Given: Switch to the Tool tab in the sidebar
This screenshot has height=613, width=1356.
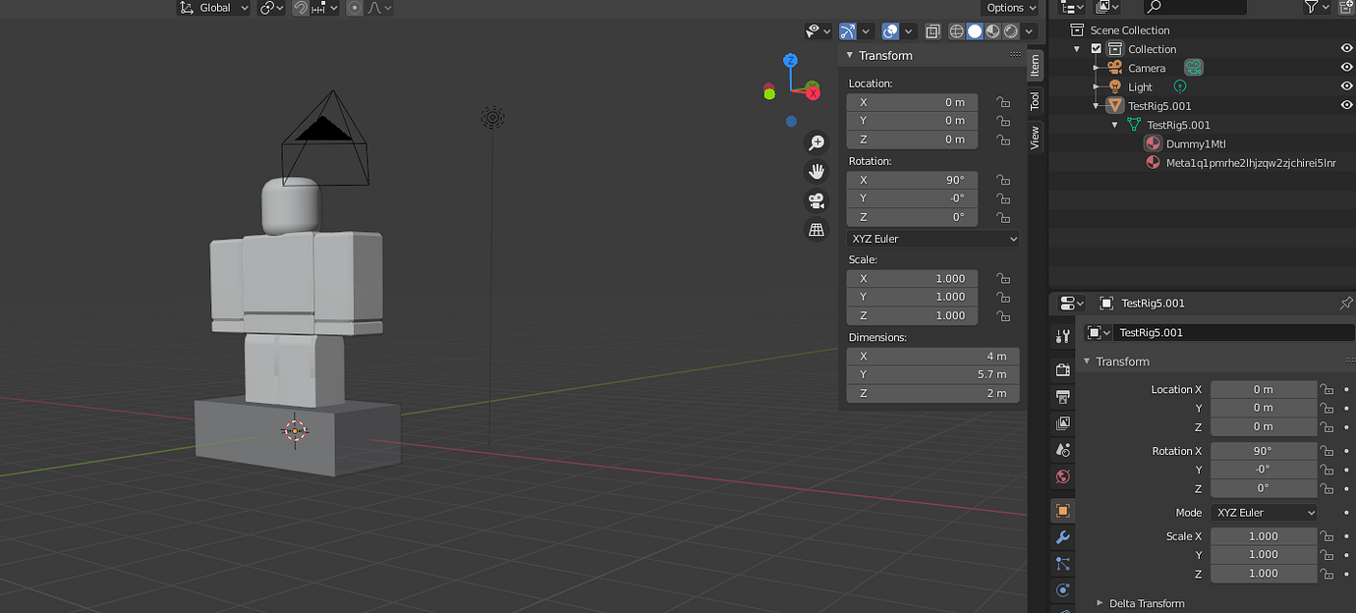Looking at the screenshot, I should [1036, 99].
